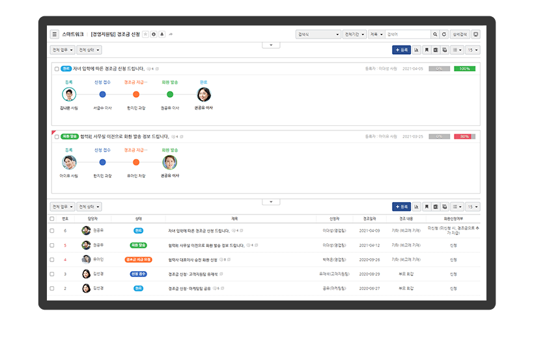Check the box on 협력社 사무실 이전 card
Viewport: 534px width, 352px height.
tap(57, 137)
